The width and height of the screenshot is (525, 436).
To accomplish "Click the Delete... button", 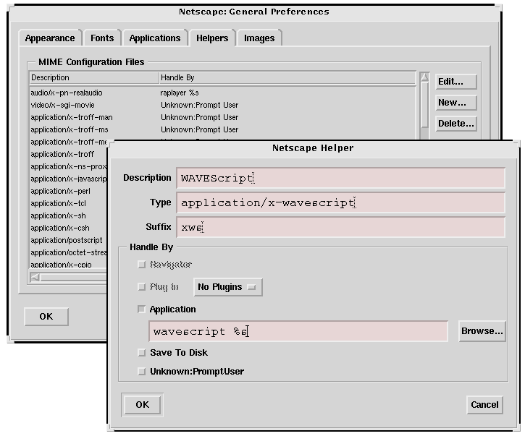I will tap(455, 124).
